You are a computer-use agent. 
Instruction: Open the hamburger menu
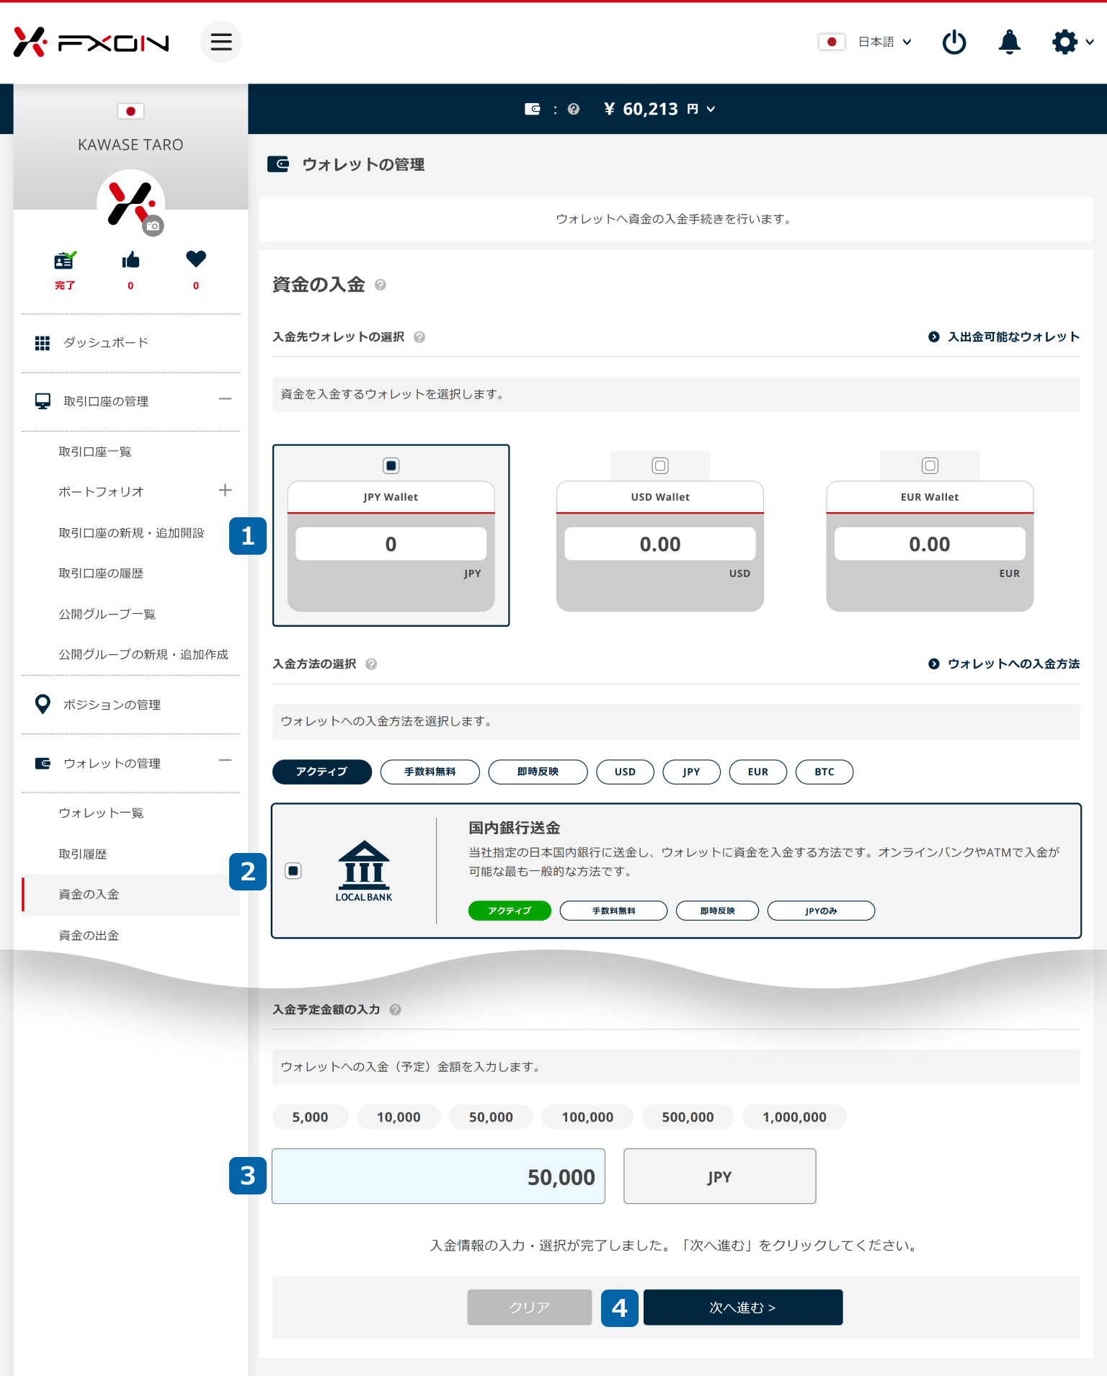[221, 42]
